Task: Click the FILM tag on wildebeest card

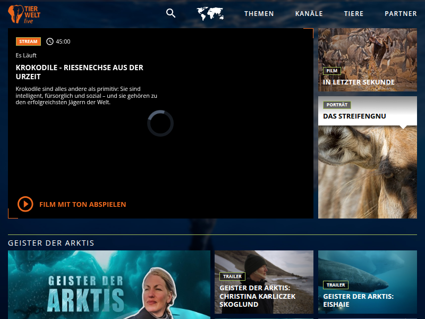Action: click(331, 71)
